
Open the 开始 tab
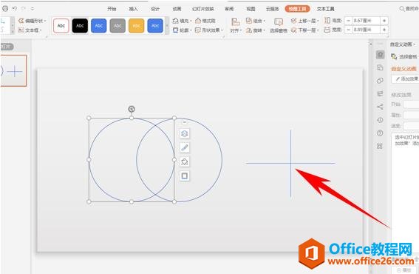[112, 9]
